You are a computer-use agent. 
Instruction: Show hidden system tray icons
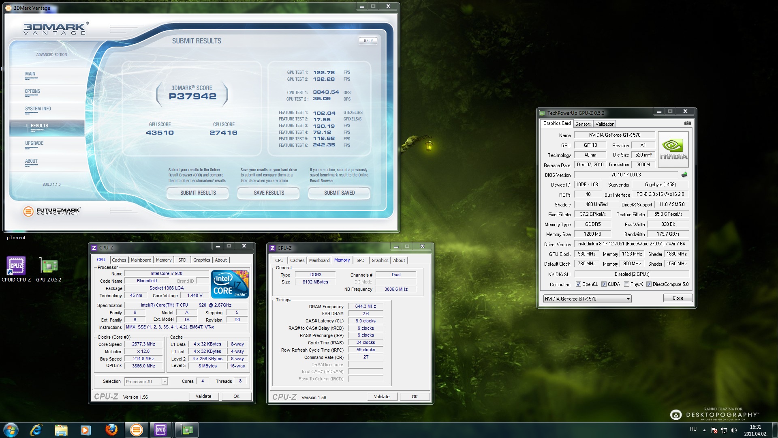(704, 430)
